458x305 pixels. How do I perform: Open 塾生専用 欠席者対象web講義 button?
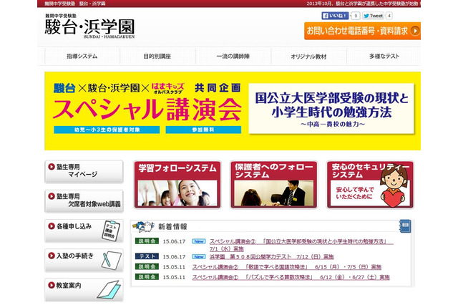pos(84,201)
